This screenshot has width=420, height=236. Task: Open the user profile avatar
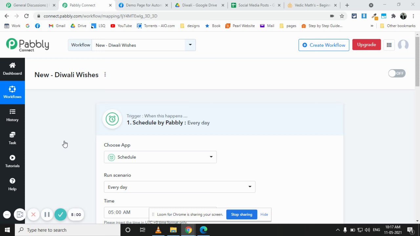(x=403, y=45)
